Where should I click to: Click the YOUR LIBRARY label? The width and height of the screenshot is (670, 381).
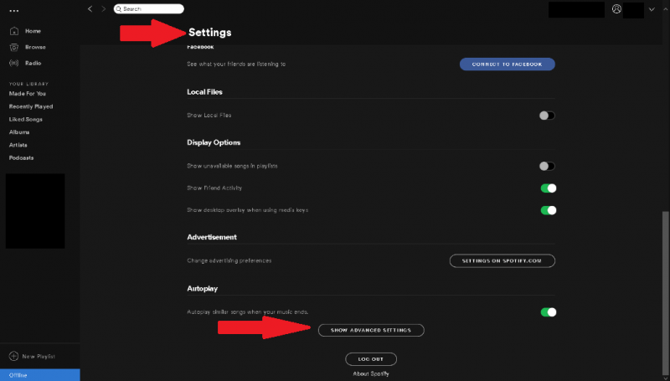[28, 84]
